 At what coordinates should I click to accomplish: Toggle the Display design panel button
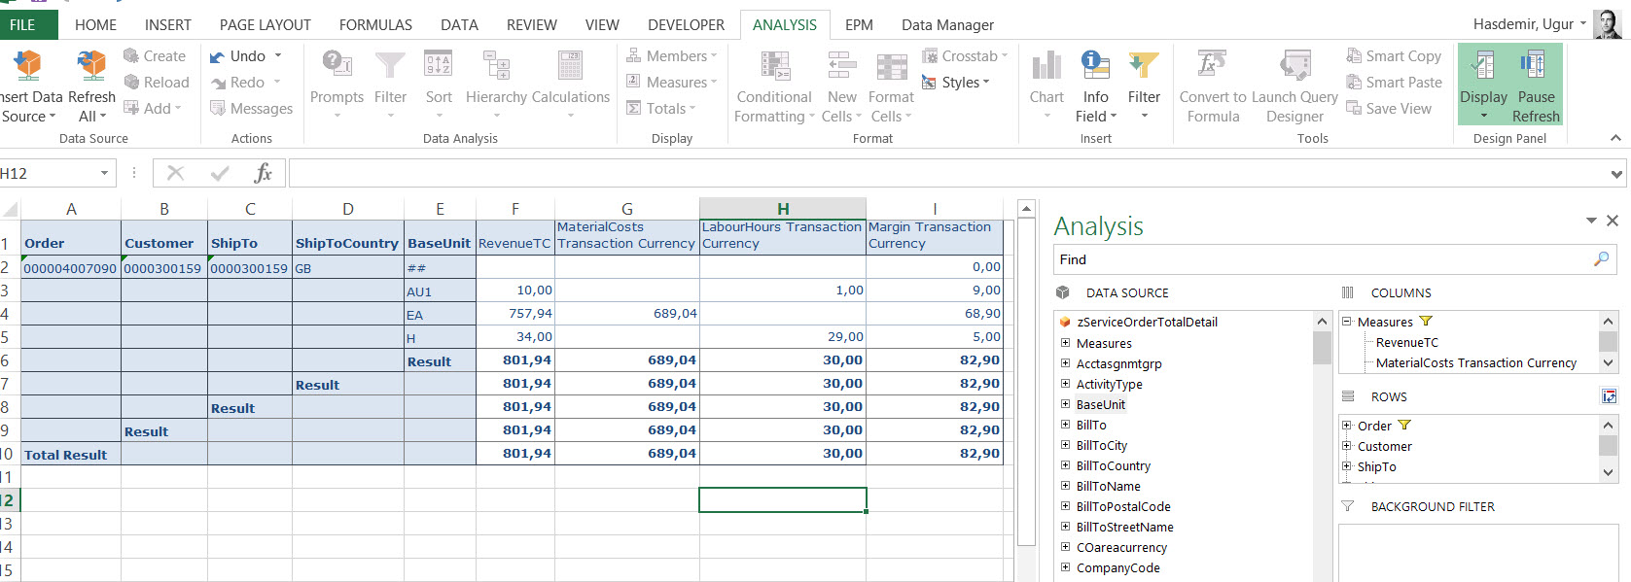(x=1483, y=66)
